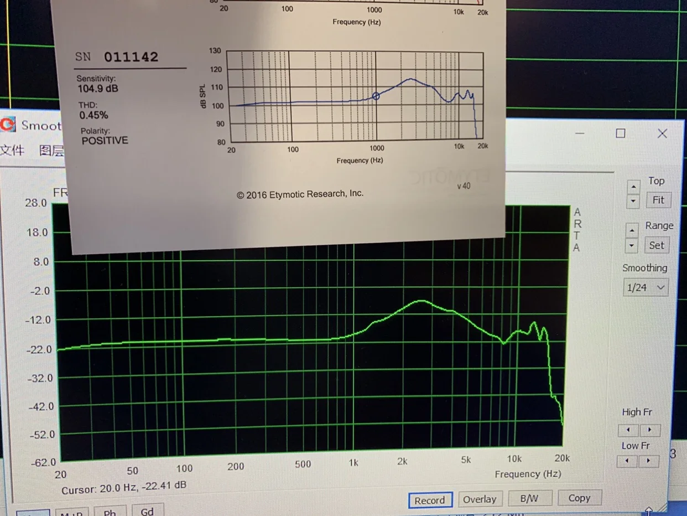Click the 'Frequency (Hz)' axis label below the green plot
The height and width of the screenshot is (516, 687).
(528, 474)
